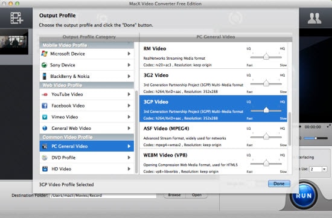332x218 pixels.
Task: Select the 3GP Video profile
Action: click(x=214, y=109)
